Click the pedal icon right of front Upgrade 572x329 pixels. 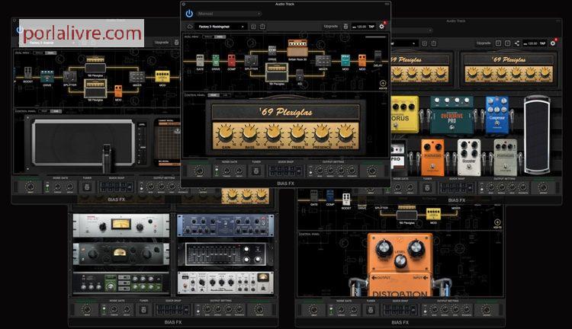pyautogui.click(x=345, y=26)
